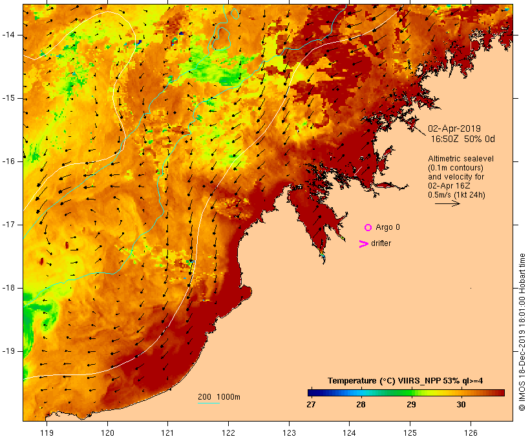530x439 pixels.
Task: Click the longitude axis label 123
Action: point(289,433)
